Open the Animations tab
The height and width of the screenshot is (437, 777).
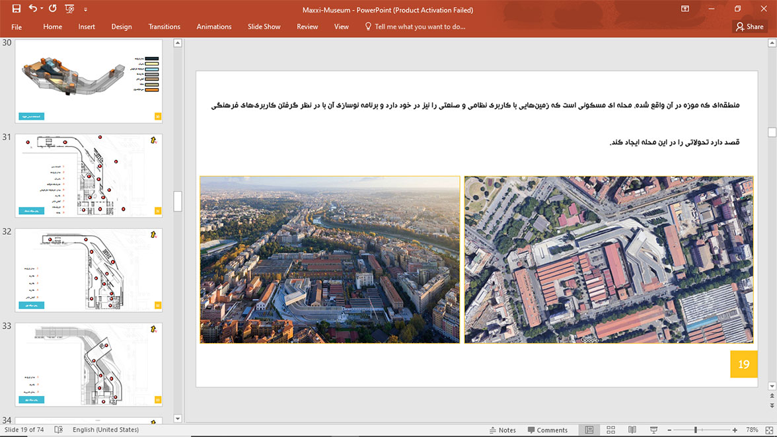214,27
